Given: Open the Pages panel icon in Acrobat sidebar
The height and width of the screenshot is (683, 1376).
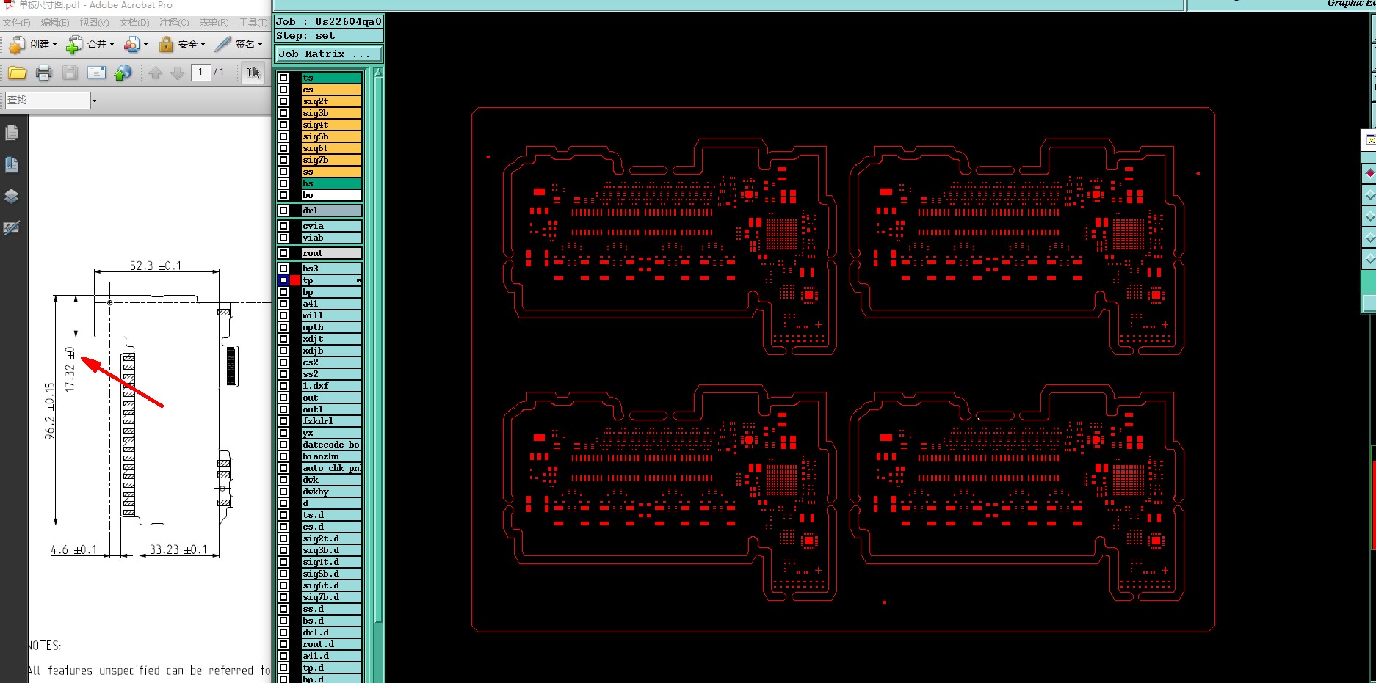Looking at the screenshot, I should coord(12,133).
